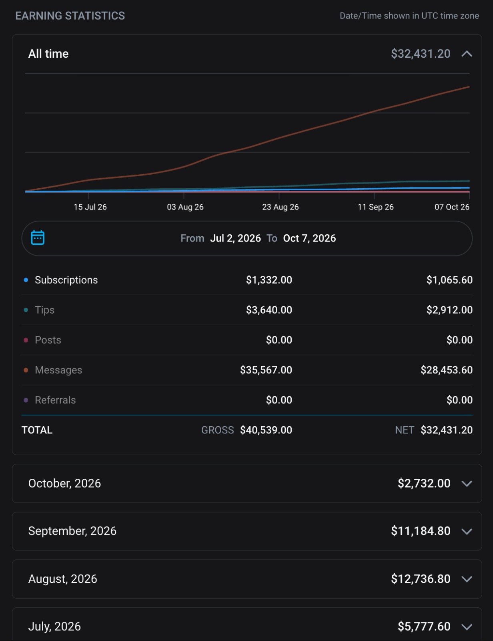Toggle the Messages series orange dot

click(26, 370)
